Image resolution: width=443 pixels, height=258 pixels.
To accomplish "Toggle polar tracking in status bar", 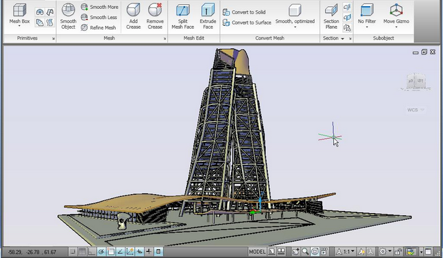I will point(101,251).
